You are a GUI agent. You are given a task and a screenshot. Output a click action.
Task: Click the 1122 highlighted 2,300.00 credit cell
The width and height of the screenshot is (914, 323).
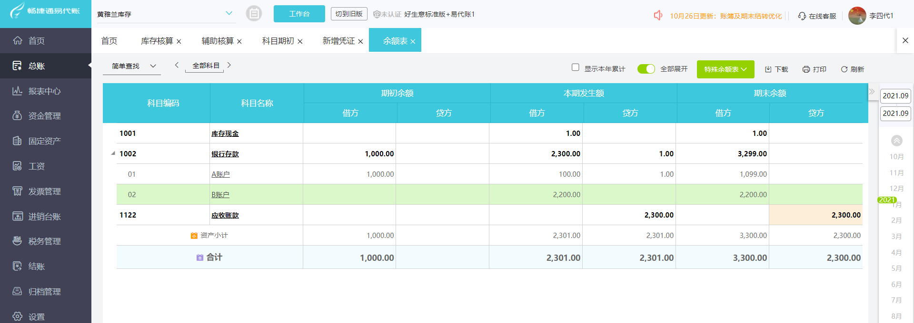pos(816,215)
